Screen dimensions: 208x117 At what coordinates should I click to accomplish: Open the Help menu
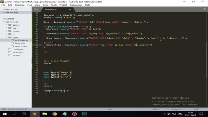(87, 5)
